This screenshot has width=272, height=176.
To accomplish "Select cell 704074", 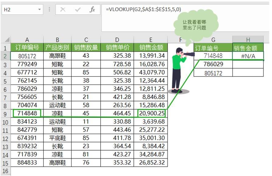I will point(27,105).
